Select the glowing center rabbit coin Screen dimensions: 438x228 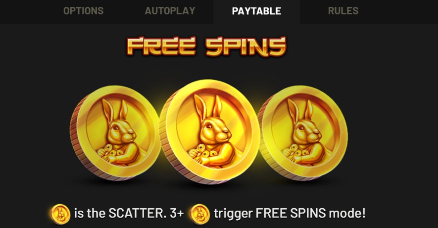pyautogui.click(x=209, y=132)
